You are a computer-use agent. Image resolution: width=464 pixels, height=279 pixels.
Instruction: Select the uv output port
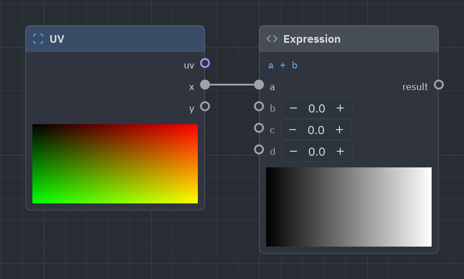click(205, 63)
